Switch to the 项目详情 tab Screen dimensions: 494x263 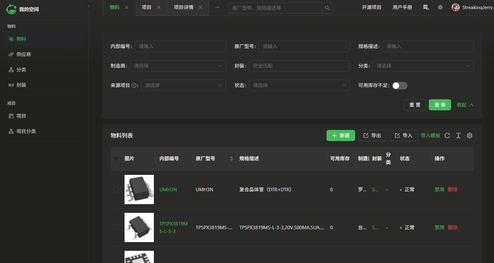(184, 7)
